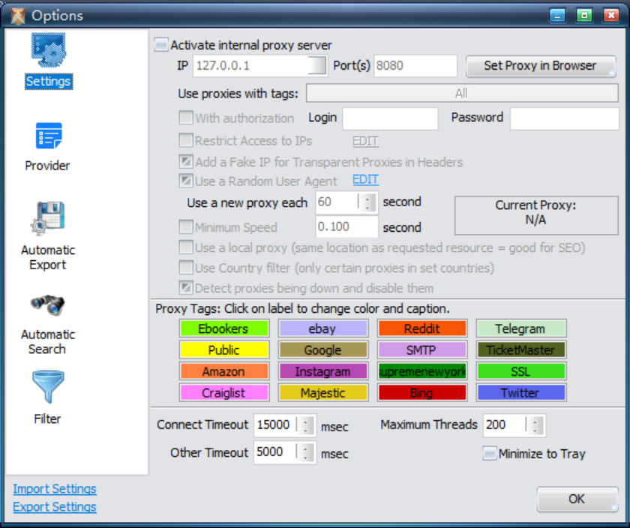
Task: Open the Filter funnel icon
Action: point(48,386)
